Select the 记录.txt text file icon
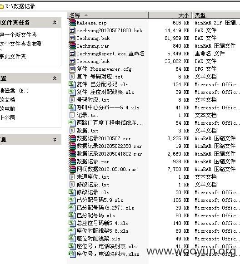The image size is (240, 264). [x=72, y=115]
